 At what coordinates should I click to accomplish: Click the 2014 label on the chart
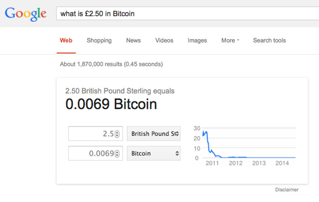point(282,163)
